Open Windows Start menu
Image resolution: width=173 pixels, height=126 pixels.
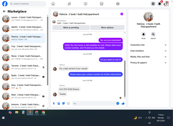click(x=3, y=118)
